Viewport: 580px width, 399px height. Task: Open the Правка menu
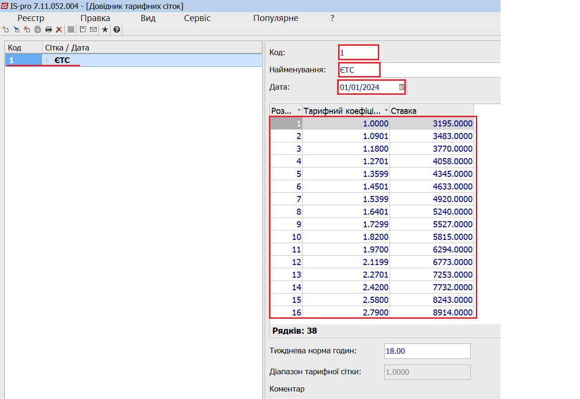click(95, 18)
